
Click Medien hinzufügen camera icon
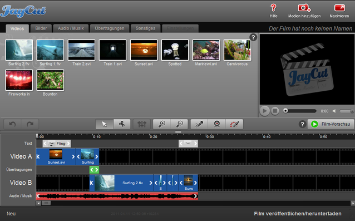pos(304,8)
